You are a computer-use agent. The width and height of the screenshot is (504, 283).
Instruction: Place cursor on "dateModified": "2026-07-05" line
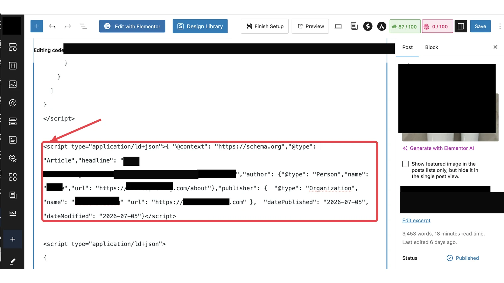(x=110, y=216)
